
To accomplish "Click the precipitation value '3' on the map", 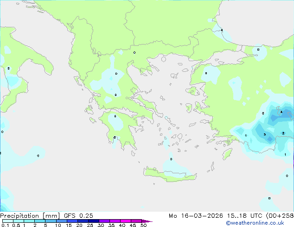I will 265,134.
